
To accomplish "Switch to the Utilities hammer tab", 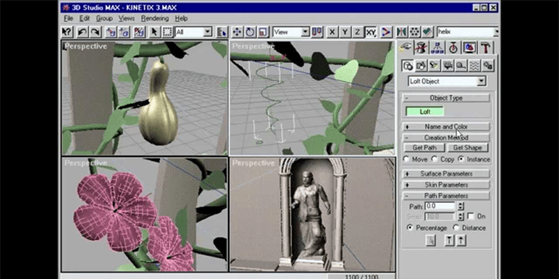I will pos(486,47).
